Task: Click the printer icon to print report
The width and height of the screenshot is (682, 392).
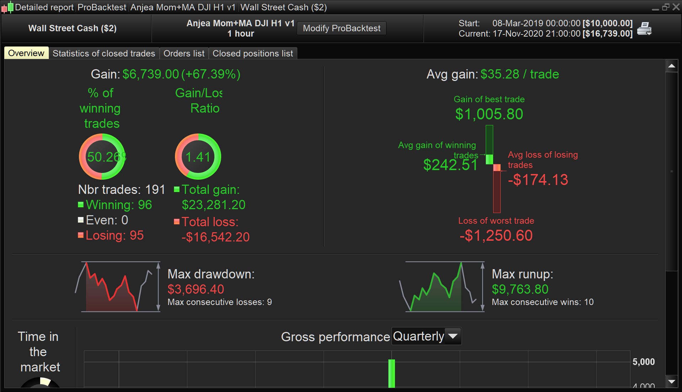Action: pos(644,28)
